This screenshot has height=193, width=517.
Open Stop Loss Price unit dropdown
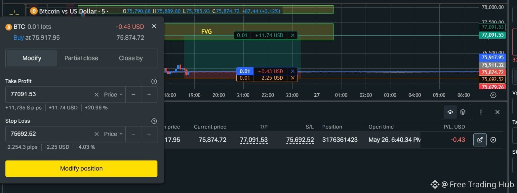[113, 134]
